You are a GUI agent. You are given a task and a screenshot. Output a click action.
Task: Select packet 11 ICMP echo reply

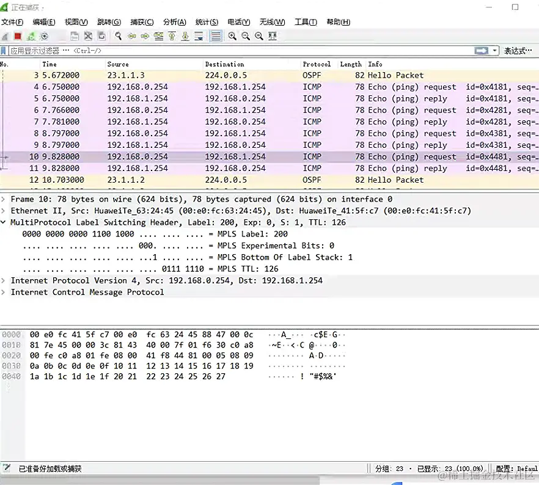pyautogui.click(x=269, y=169)
